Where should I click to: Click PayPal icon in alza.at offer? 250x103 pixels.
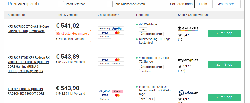coord(105,91)
